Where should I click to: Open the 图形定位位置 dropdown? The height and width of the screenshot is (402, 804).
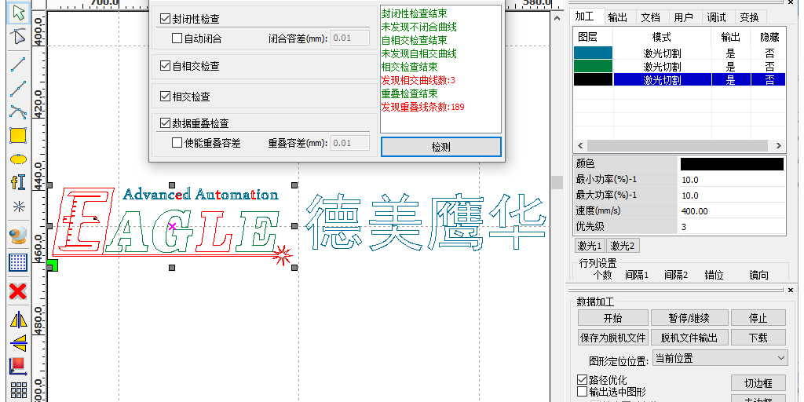pyautogui.click(x=720, y=357)
